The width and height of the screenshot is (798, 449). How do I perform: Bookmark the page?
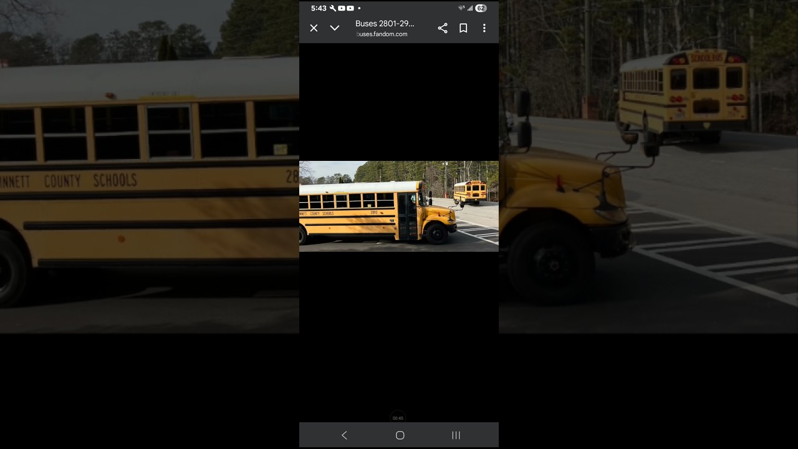[x=463, y=28]
